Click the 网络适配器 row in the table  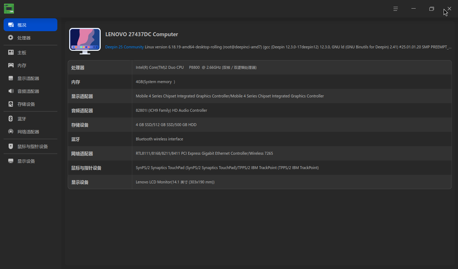(x=259, y=154)
